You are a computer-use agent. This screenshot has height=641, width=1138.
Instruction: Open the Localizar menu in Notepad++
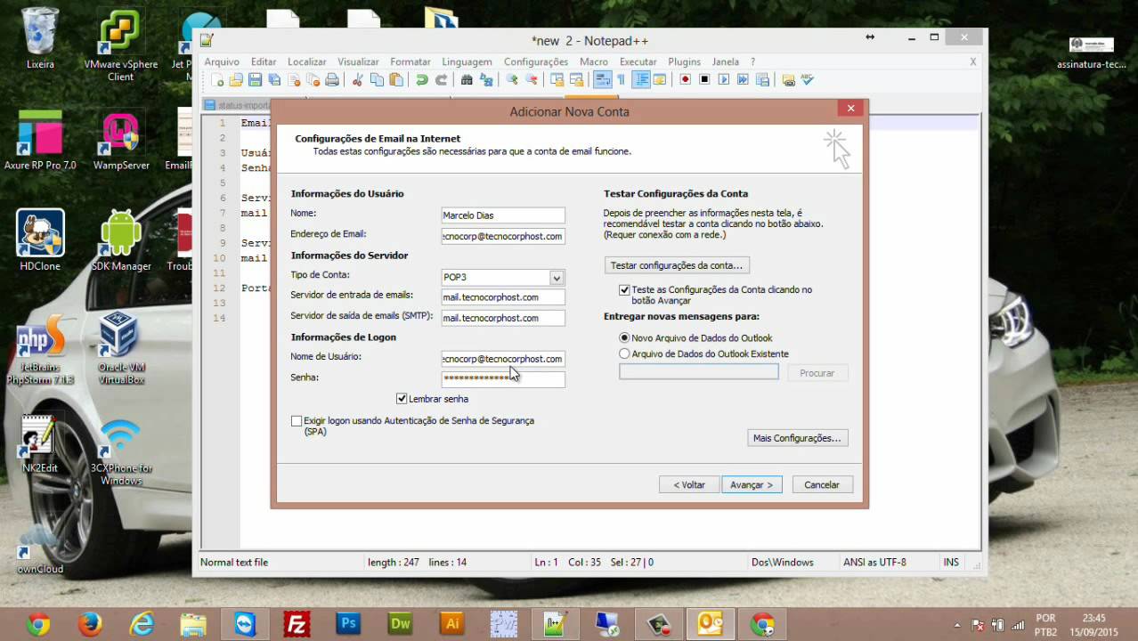(x=307, y=61)
